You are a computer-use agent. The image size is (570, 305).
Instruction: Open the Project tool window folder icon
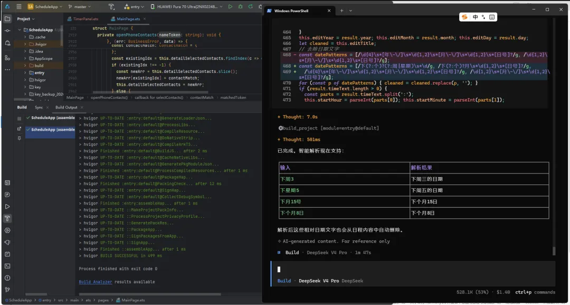pyautogui.click(x=7, y=19)
